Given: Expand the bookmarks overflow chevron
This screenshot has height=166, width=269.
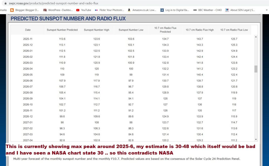Looking at the screenshot, I should pos(267,10).
